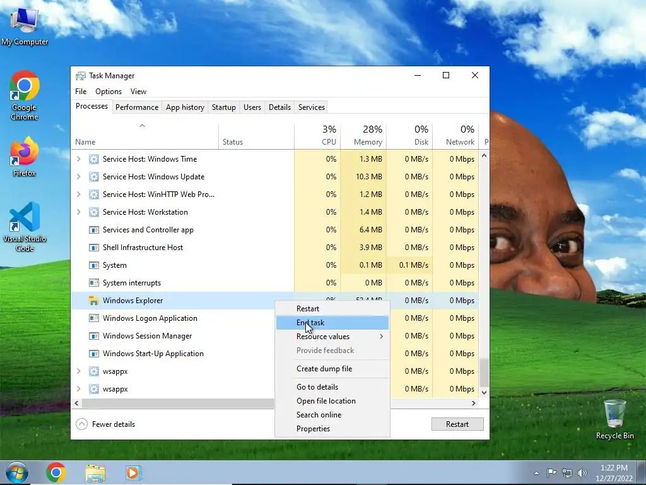Expand the first wsappx process group

(x=79, y=371)
